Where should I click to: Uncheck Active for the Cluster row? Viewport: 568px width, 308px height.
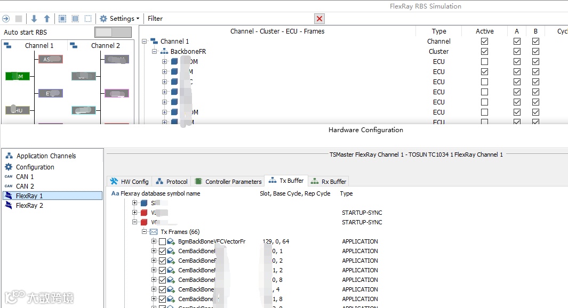coord(484,51)
